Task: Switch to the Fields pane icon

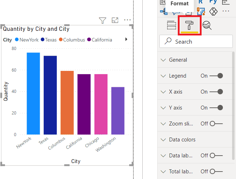Action: (x=171, y=25)
